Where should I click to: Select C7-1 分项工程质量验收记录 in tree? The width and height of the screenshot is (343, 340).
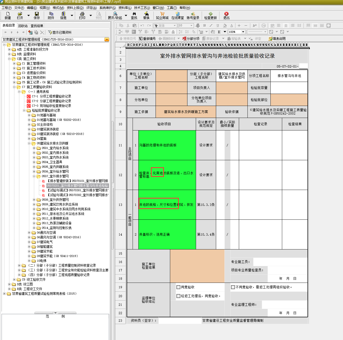(x=51, y=96)
